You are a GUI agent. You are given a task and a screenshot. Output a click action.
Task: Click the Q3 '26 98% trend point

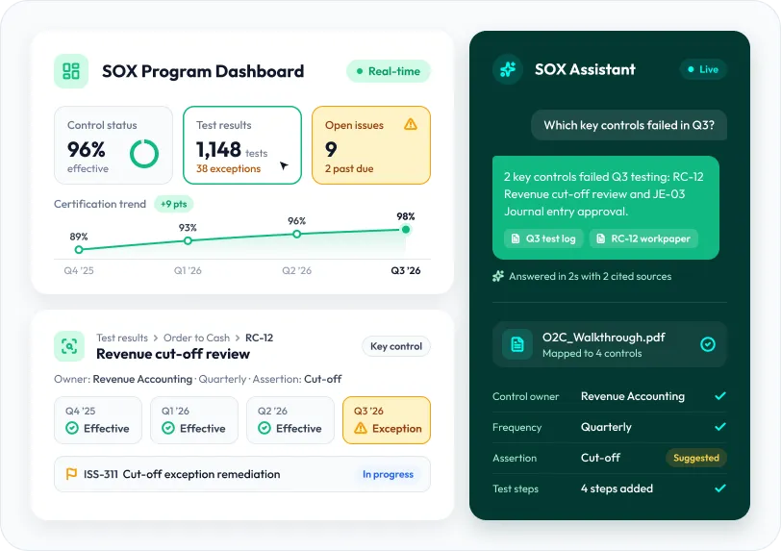click(406, 230)
